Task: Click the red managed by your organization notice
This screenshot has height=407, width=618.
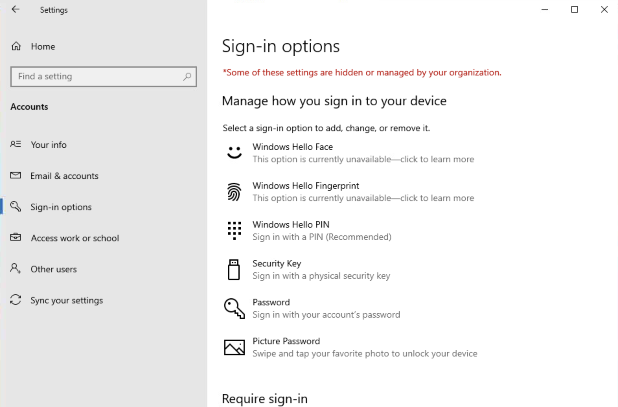Action: (362, 73)
